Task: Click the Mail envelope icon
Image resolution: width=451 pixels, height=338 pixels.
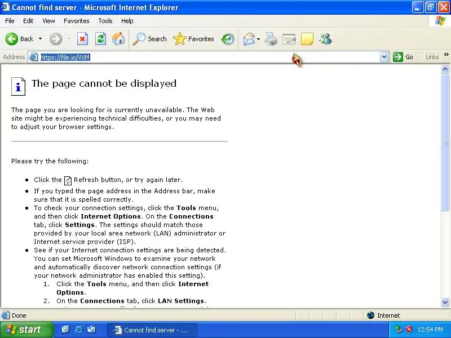Action: (x=249, y=39)
